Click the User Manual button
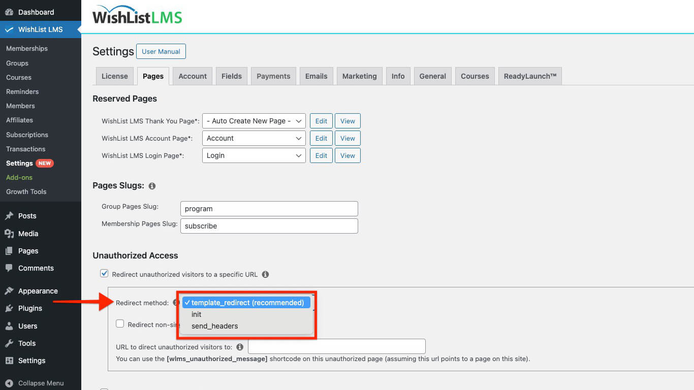694x390 pixels. (x=161, y=51)
